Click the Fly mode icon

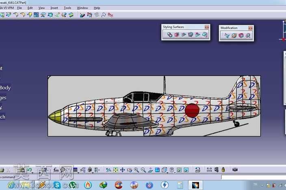point(108,170)
